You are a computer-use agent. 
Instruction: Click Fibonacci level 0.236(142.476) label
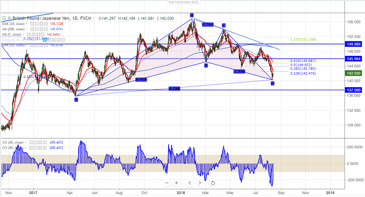303,74
